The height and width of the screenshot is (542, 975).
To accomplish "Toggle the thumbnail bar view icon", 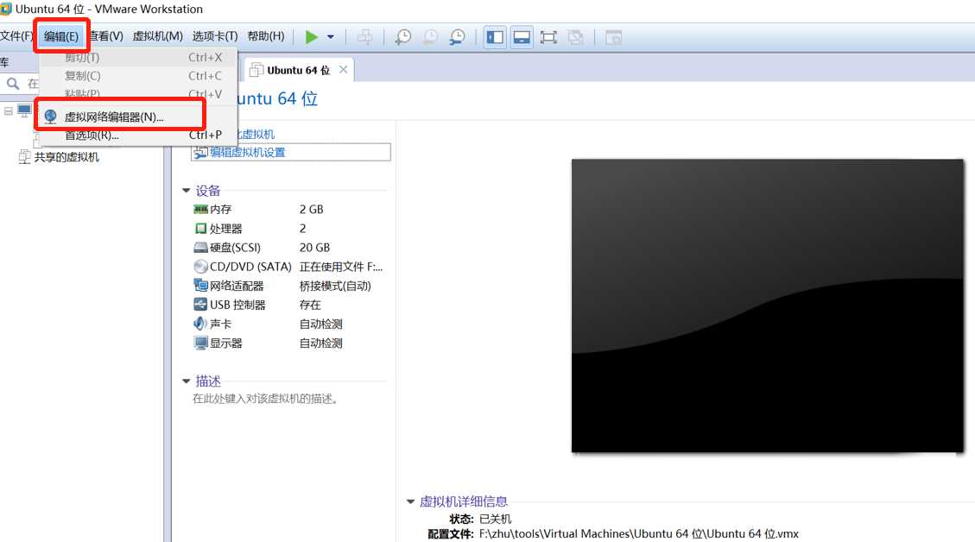I will 522,37.
